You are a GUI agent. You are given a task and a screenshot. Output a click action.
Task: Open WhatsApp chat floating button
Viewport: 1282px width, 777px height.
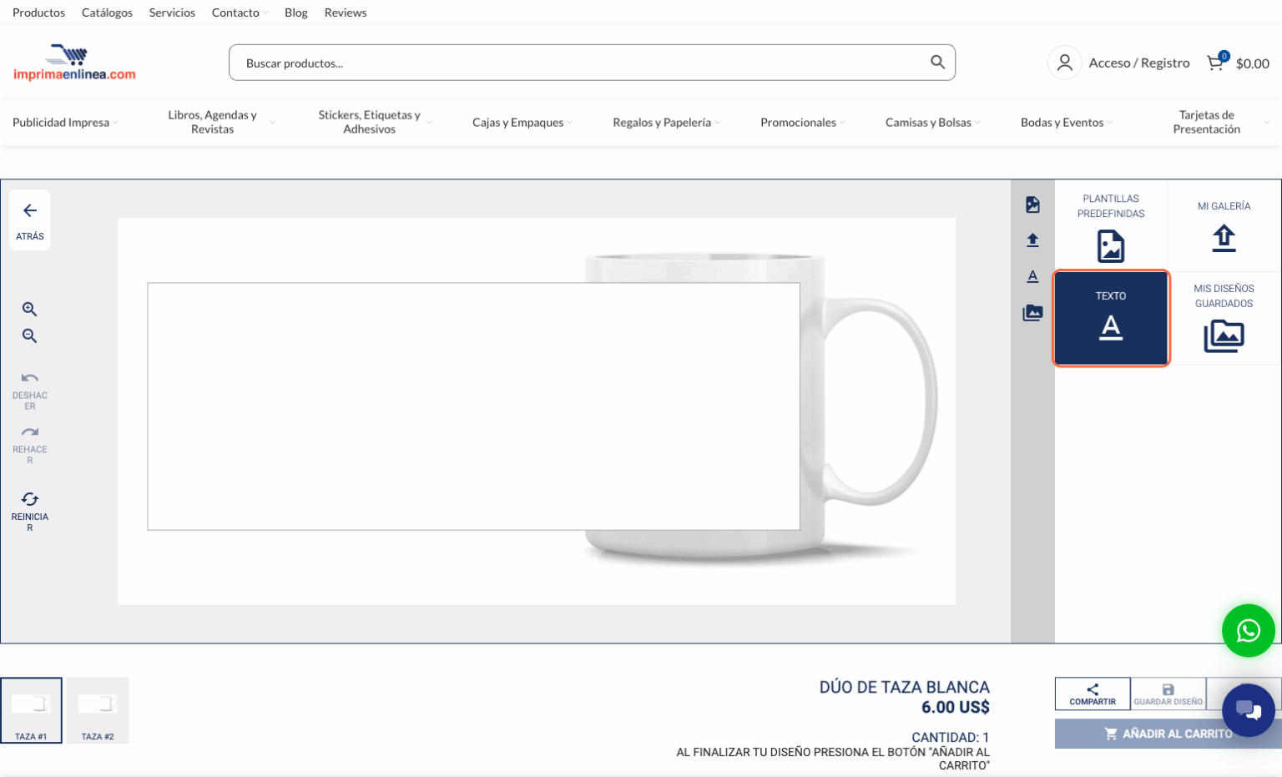(1248, 630)
